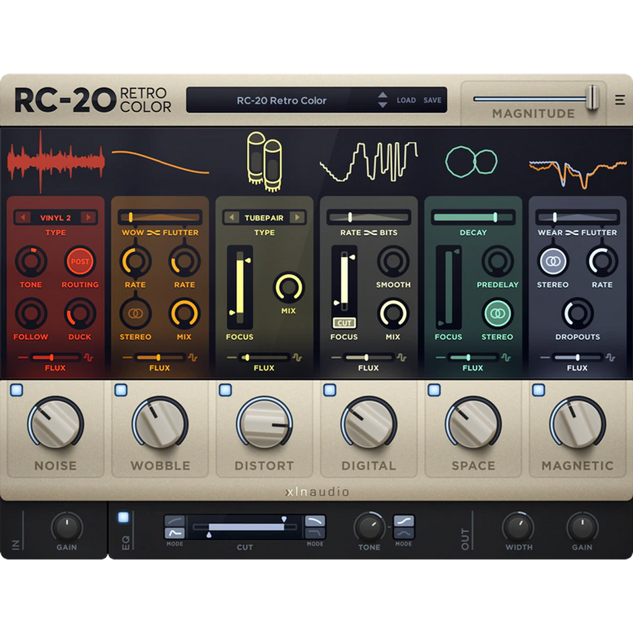Toggle the Magnetic stereo icon
Screen dimensions: 633x633
[553, 261]
